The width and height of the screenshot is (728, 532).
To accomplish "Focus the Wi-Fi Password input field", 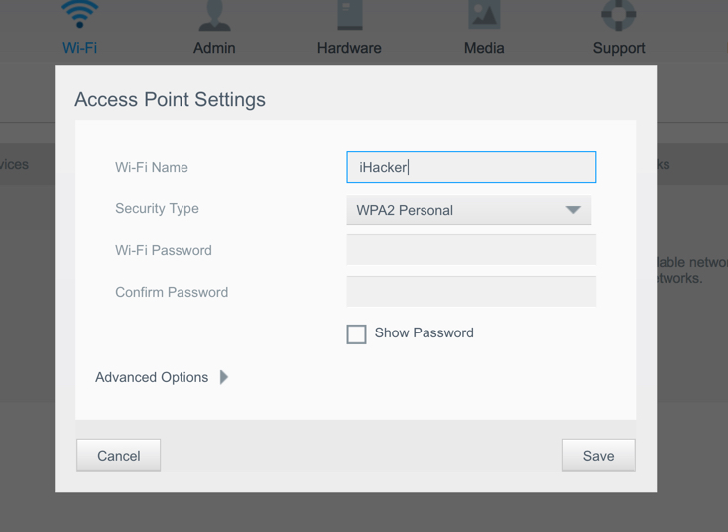I will (x=471, y=250).
